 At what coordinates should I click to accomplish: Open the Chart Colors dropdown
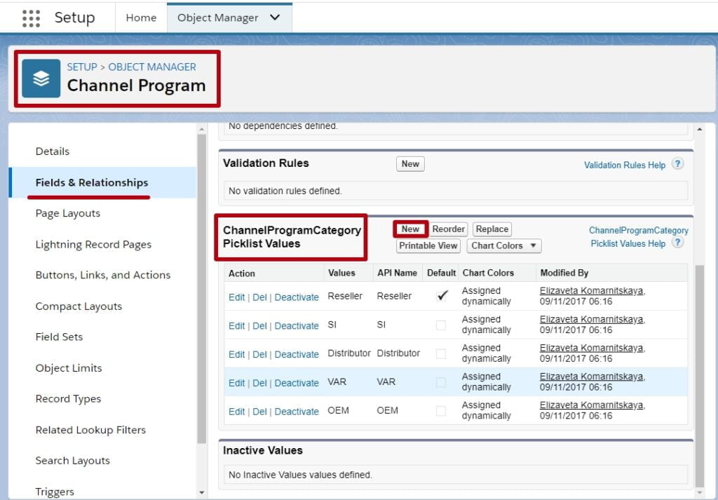503,246
